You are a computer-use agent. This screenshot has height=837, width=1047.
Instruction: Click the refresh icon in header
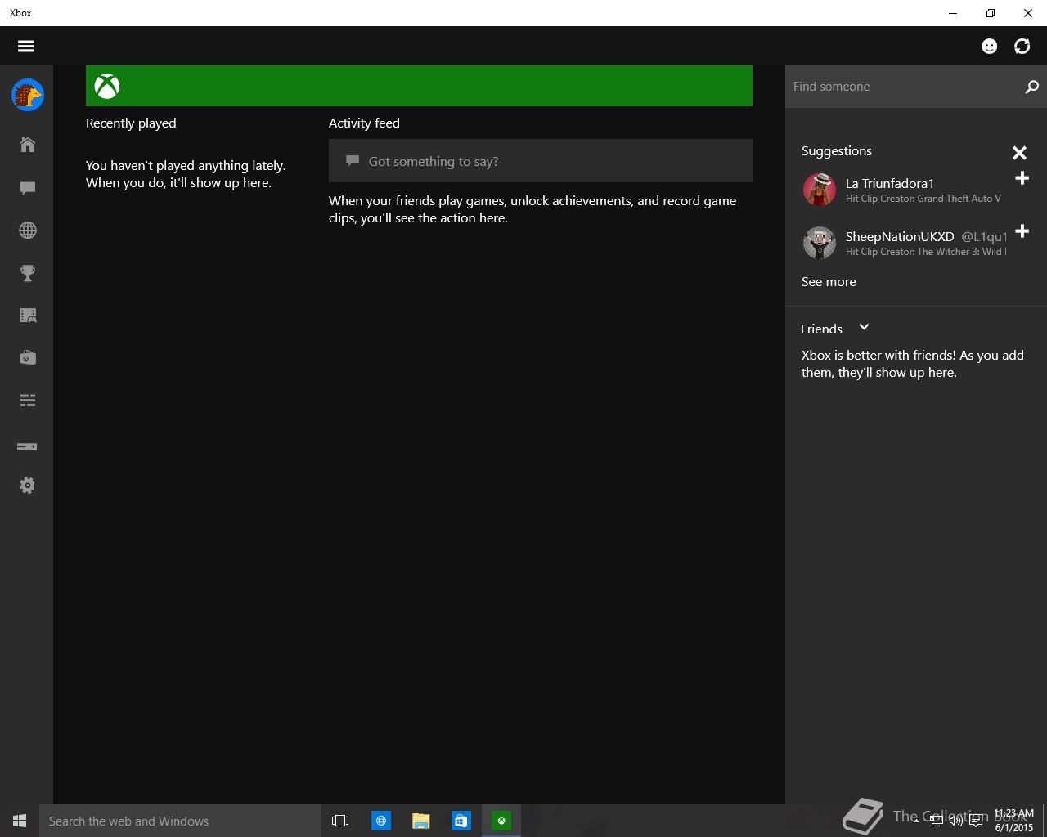coord(1022,46)
